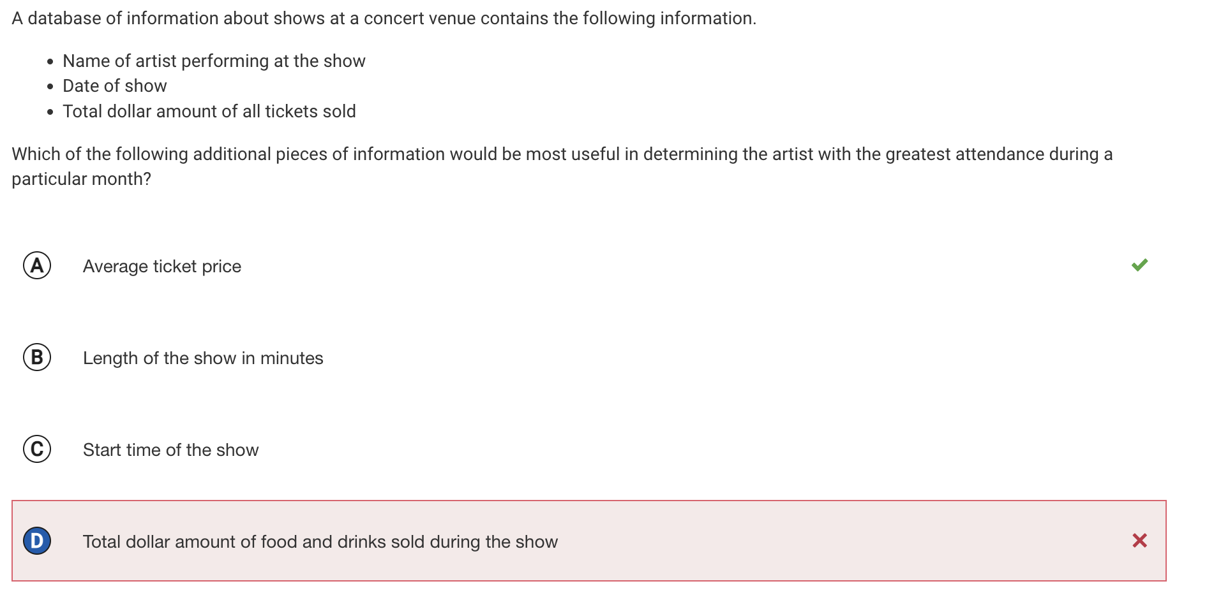Screen dimensions: 1214x593
Task: Click the "Date of show" bullet item
Action: pos(115,86)
